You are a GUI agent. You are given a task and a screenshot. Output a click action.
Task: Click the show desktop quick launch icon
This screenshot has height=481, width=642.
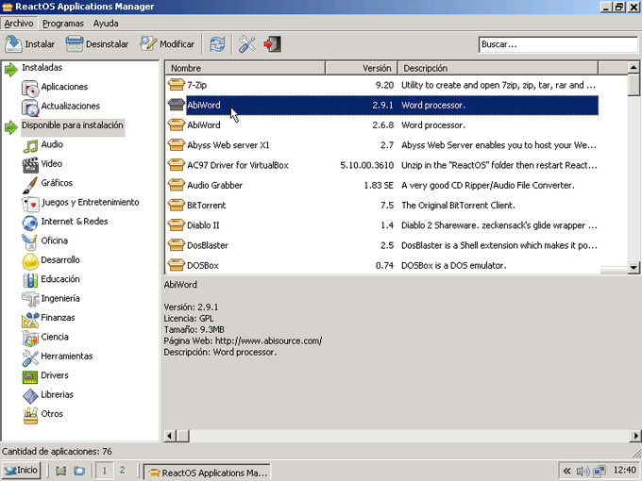pyautogui.click(x=61, y=471)
